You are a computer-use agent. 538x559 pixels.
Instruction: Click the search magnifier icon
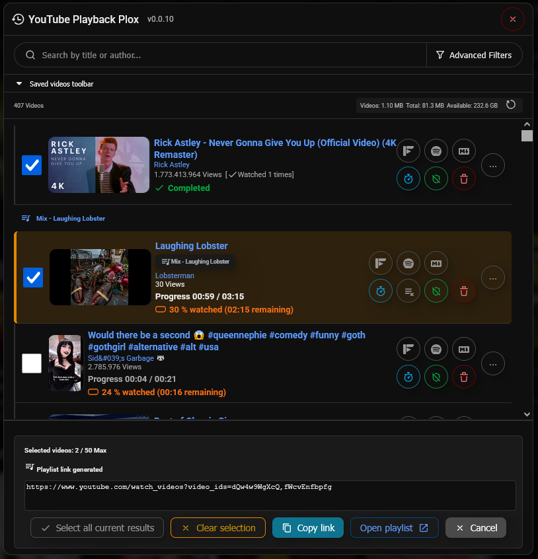30,55
